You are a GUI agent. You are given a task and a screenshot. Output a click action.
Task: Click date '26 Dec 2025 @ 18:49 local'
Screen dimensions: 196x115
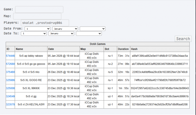click(64, 72)
